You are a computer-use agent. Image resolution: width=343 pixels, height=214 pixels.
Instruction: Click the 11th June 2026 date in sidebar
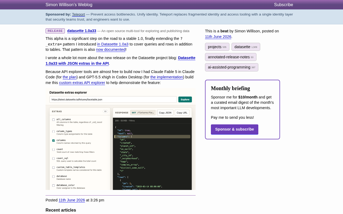pyautogui.click(x=218, y=37)
